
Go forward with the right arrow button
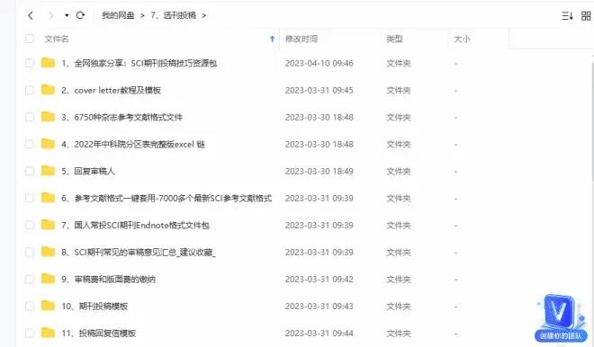tap(50, 15)
